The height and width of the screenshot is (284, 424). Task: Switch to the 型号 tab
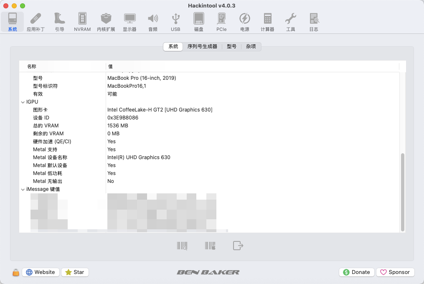coord(231,46)
